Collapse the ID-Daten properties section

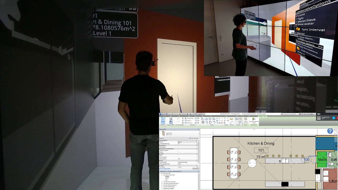[197, 154]
